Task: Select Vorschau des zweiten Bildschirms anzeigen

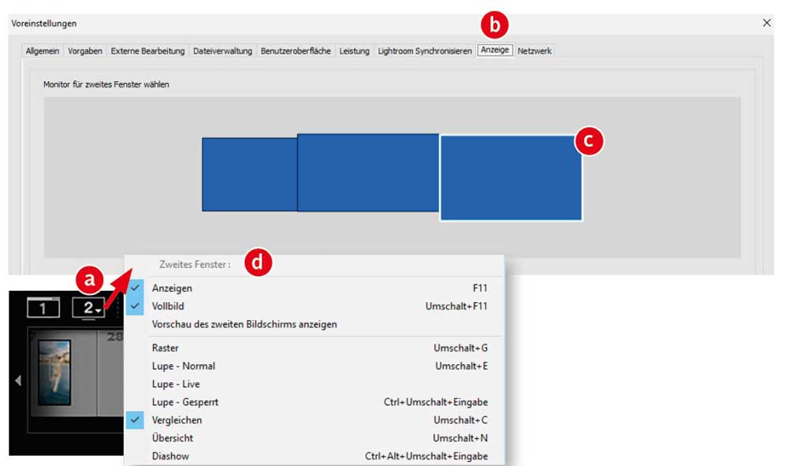Action: pos(314,324)
